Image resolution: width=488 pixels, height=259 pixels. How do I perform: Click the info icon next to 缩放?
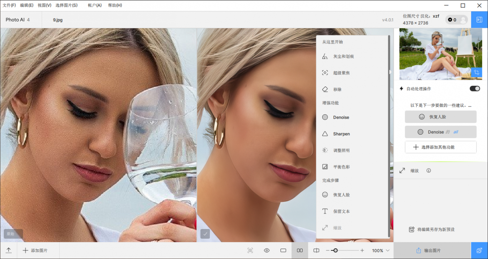tap(429, 170)
